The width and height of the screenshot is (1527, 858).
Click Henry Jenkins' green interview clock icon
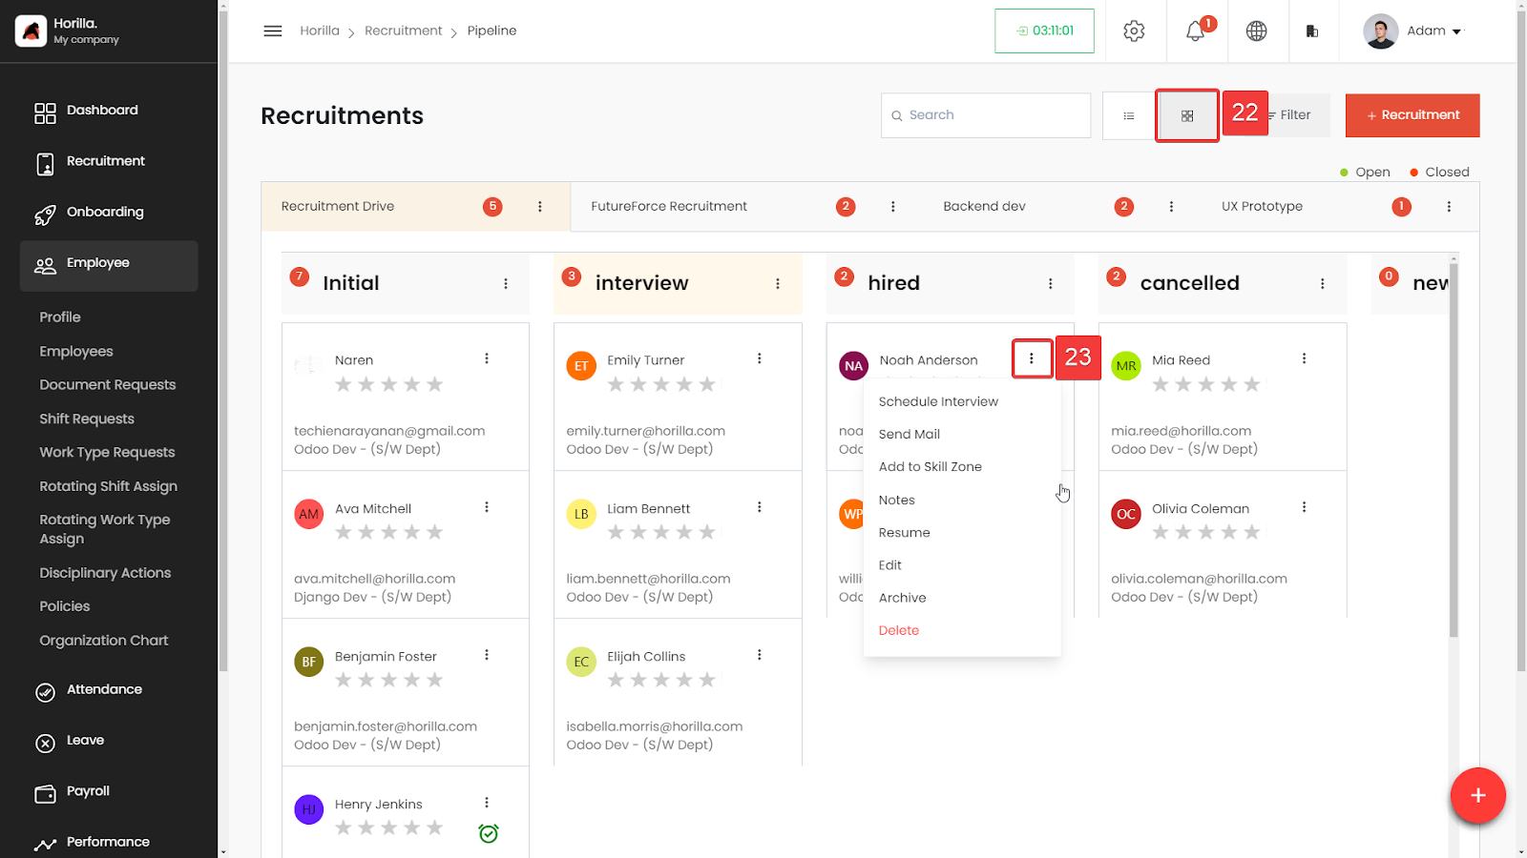(489, 833)
